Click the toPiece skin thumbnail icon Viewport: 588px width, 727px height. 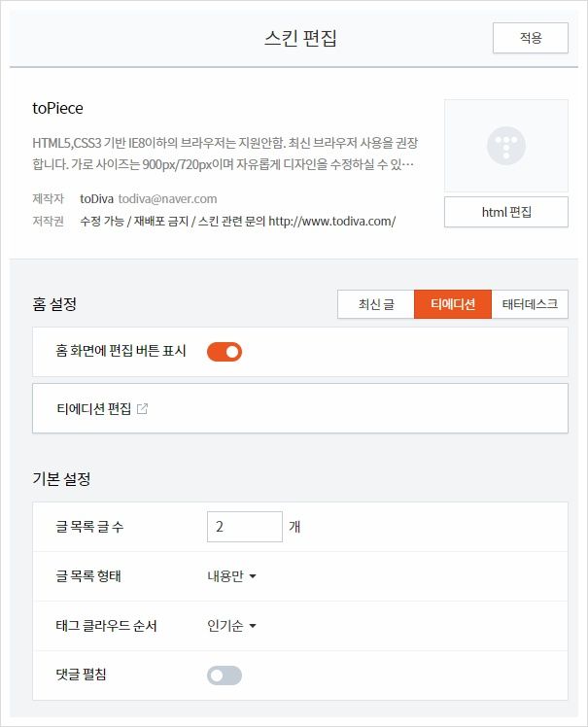(506, 146)
